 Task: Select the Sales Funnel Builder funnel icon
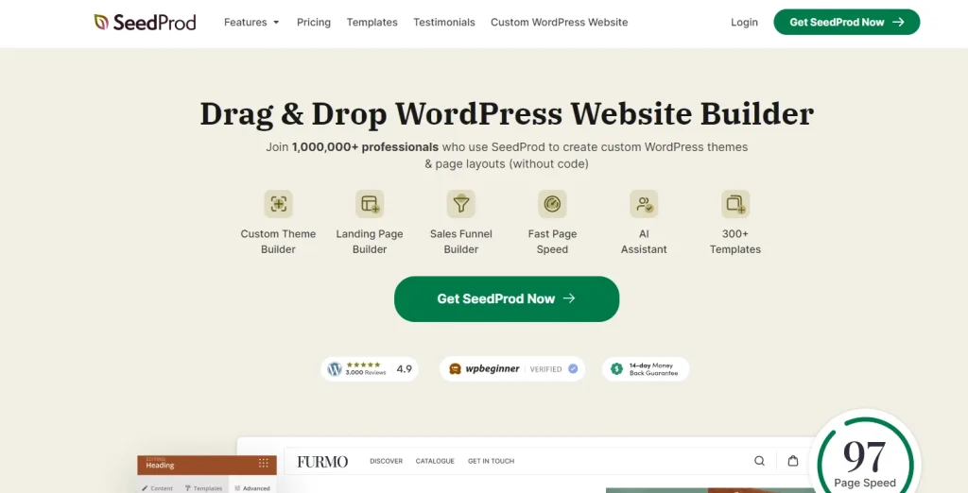pyautogui.click(x=461, y=204)
